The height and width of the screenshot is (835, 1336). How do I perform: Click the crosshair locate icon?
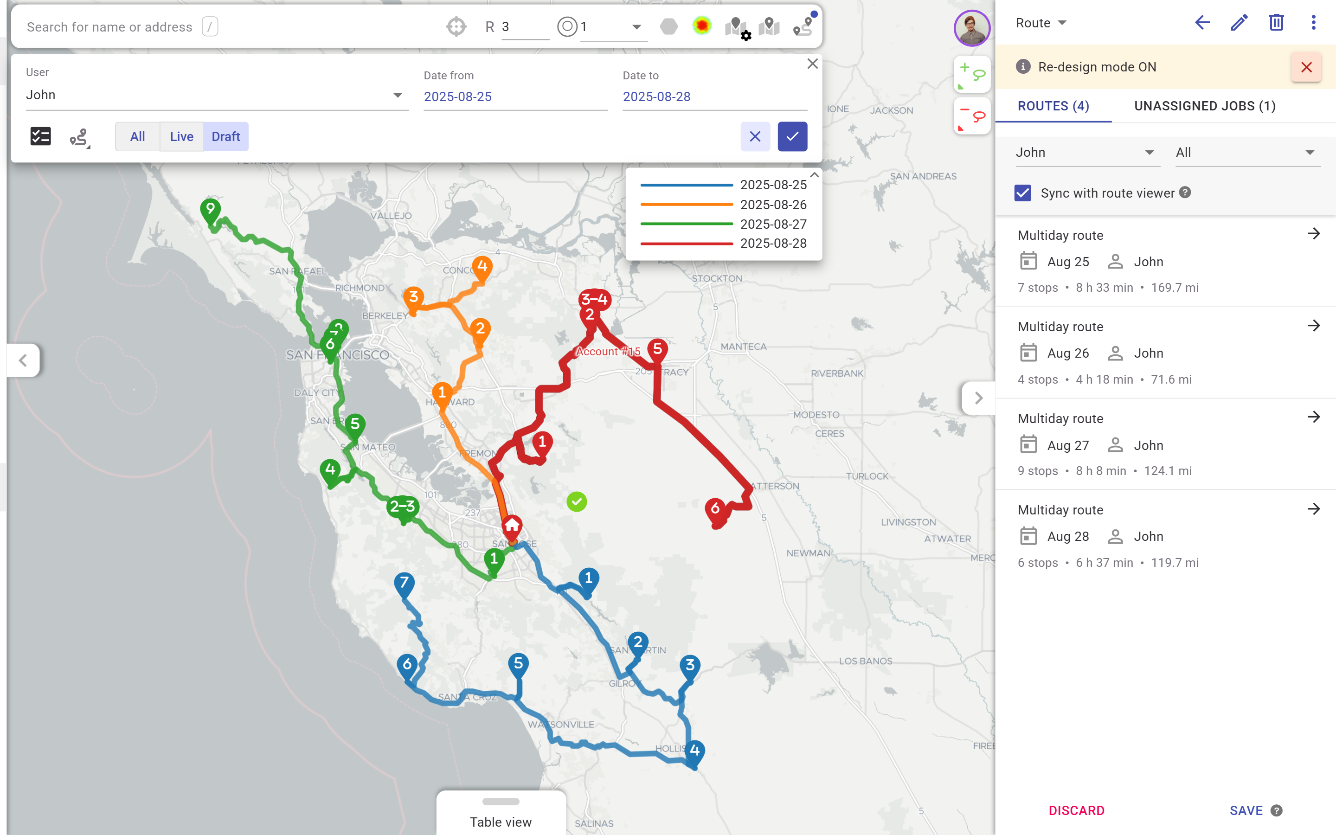[x=456, y=26]
